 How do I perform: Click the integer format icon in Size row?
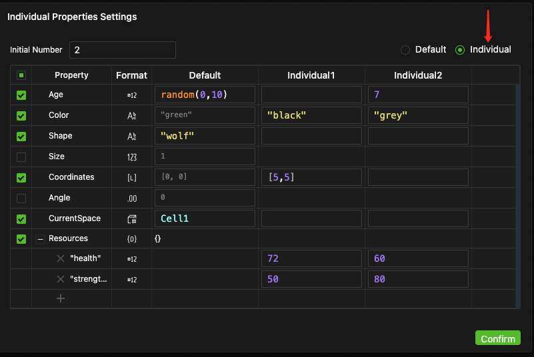point(132,157)
